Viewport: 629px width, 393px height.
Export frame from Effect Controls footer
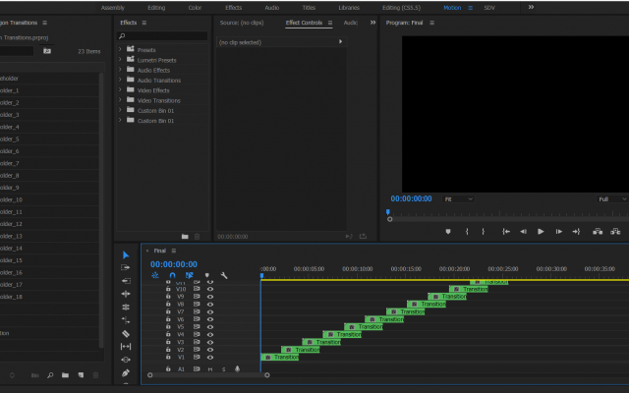(x=363, y=236)
